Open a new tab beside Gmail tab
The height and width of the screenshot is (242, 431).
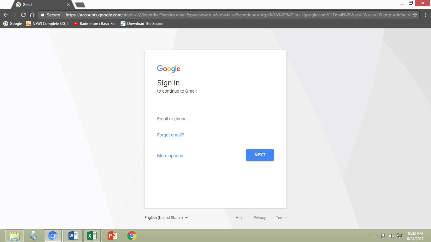coord(80,5)
